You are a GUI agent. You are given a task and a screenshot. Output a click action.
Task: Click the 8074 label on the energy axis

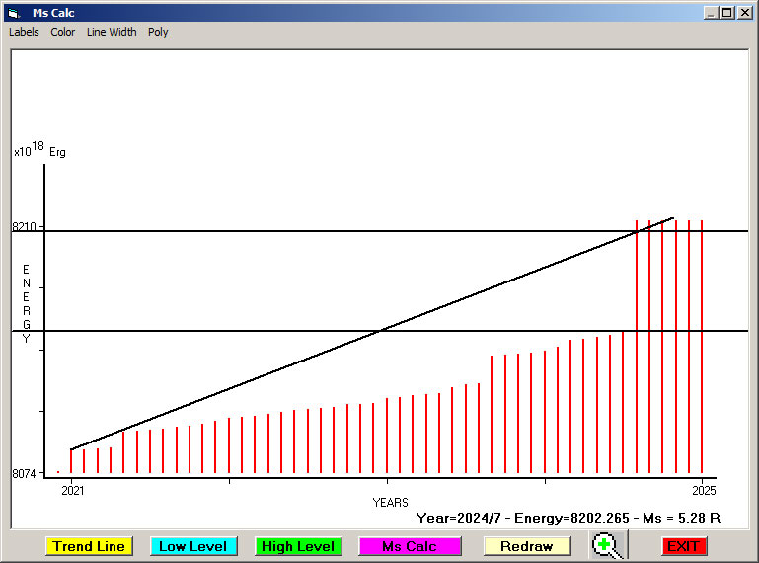tap(24, 474)
